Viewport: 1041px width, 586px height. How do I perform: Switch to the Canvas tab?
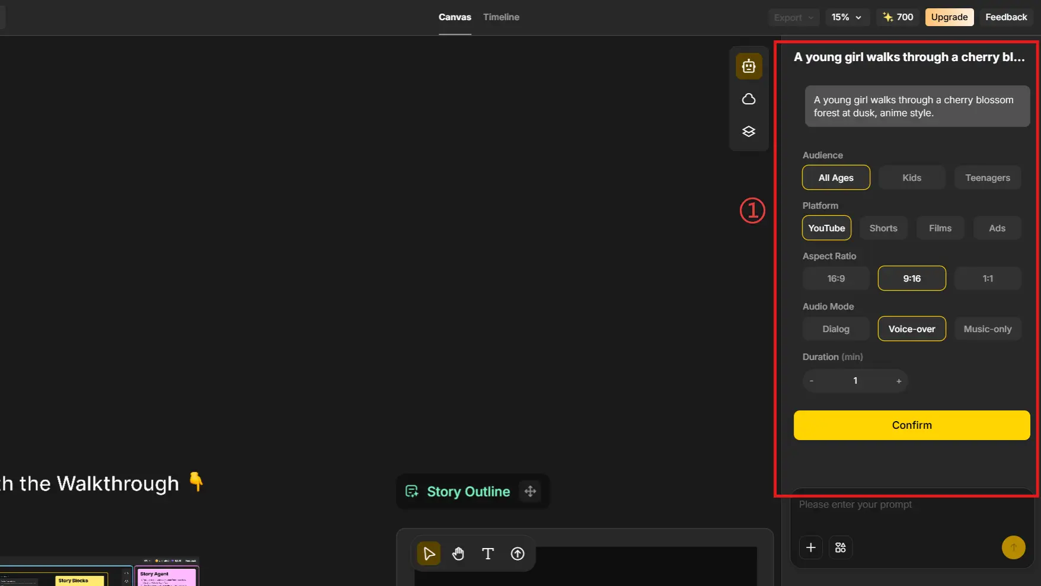point(455,17)
